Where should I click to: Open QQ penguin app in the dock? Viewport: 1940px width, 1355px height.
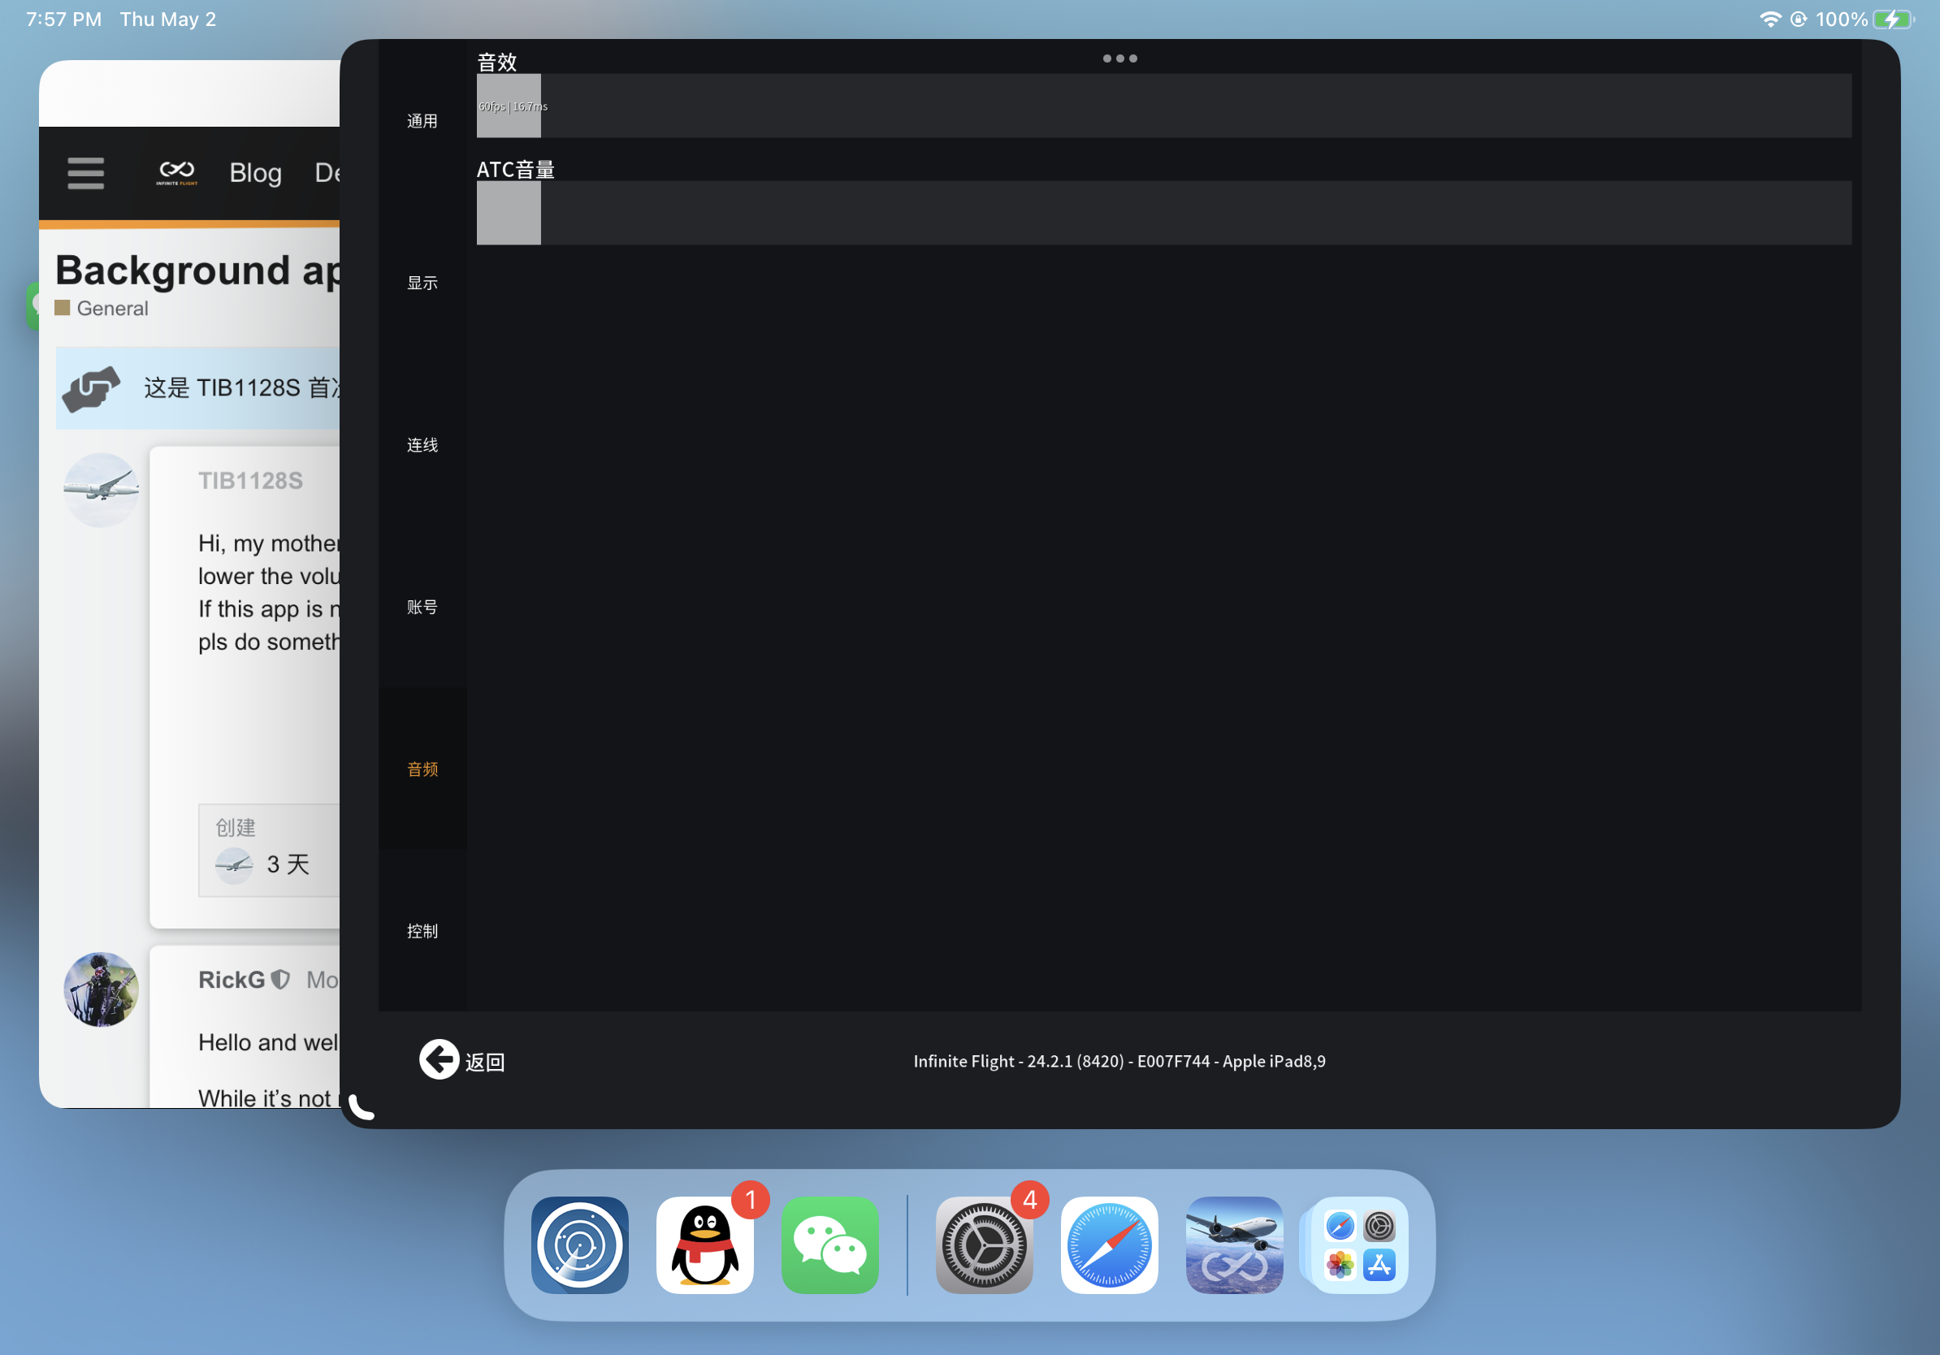click(704, 1245)
